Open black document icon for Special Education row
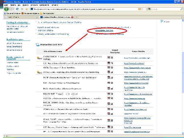The height and width of the screenshot is (138, 184). (x=112, y=78)
